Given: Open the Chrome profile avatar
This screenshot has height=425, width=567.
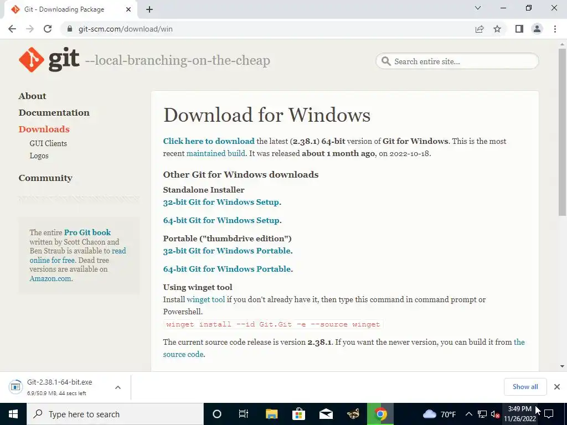Looking at the screenshot, I should pyautogui.click(x=537, y=29).
